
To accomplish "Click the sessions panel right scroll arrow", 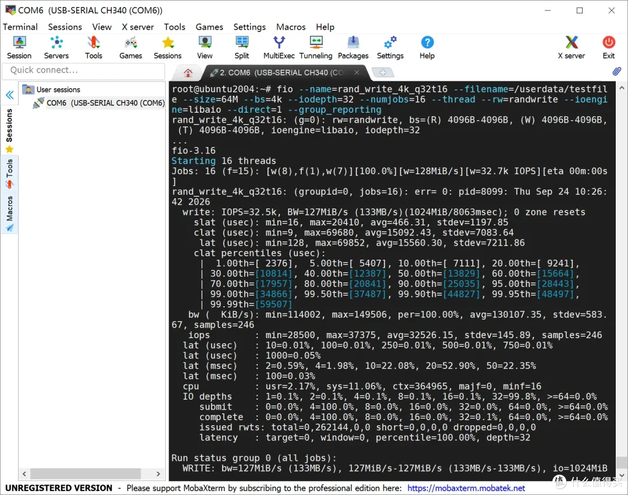I will 158,474.
